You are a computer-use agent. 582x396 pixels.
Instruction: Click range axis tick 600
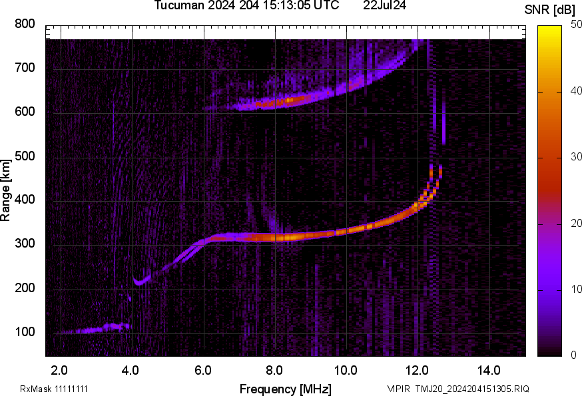(25, 111)
